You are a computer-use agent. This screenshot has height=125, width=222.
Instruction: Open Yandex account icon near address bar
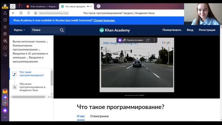click(21, 13)
